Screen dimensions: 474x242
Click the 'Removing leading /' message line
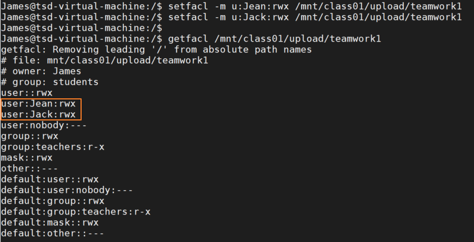click(156, 50)
